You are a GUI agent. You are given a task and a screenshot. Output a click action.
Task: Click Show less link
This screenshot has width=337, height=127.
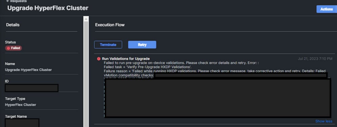tap(324, 121)
